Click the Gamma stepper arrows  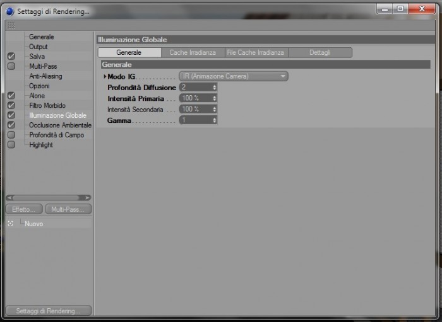click(215, 120)
